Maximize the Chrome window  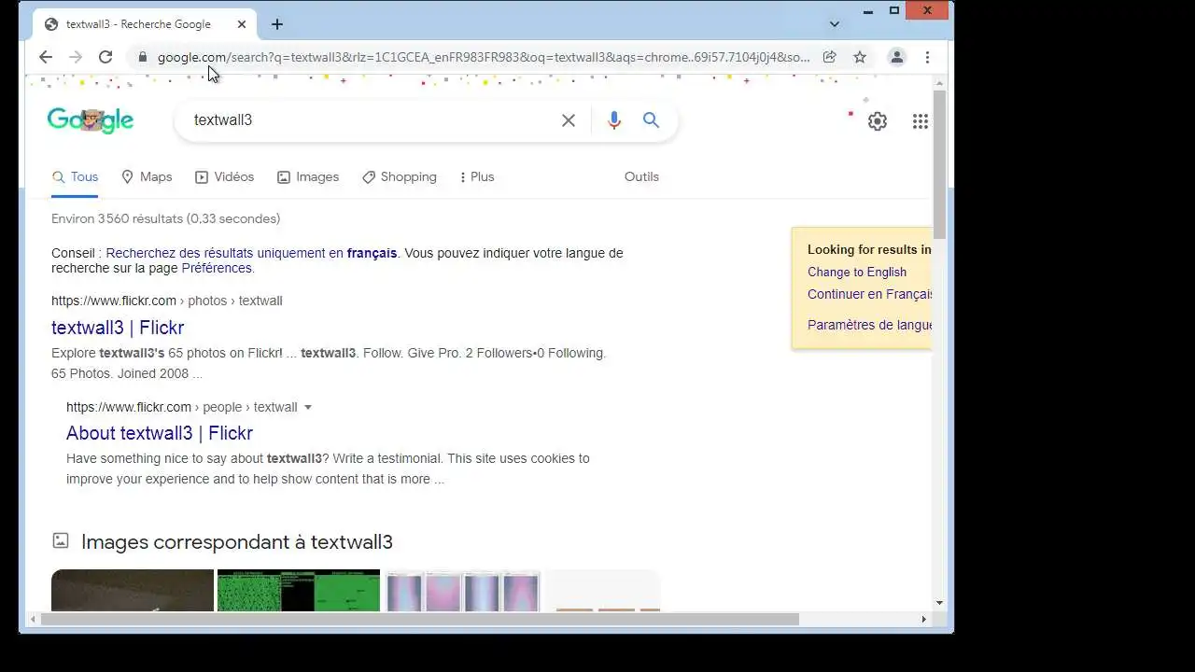(893, 11)
